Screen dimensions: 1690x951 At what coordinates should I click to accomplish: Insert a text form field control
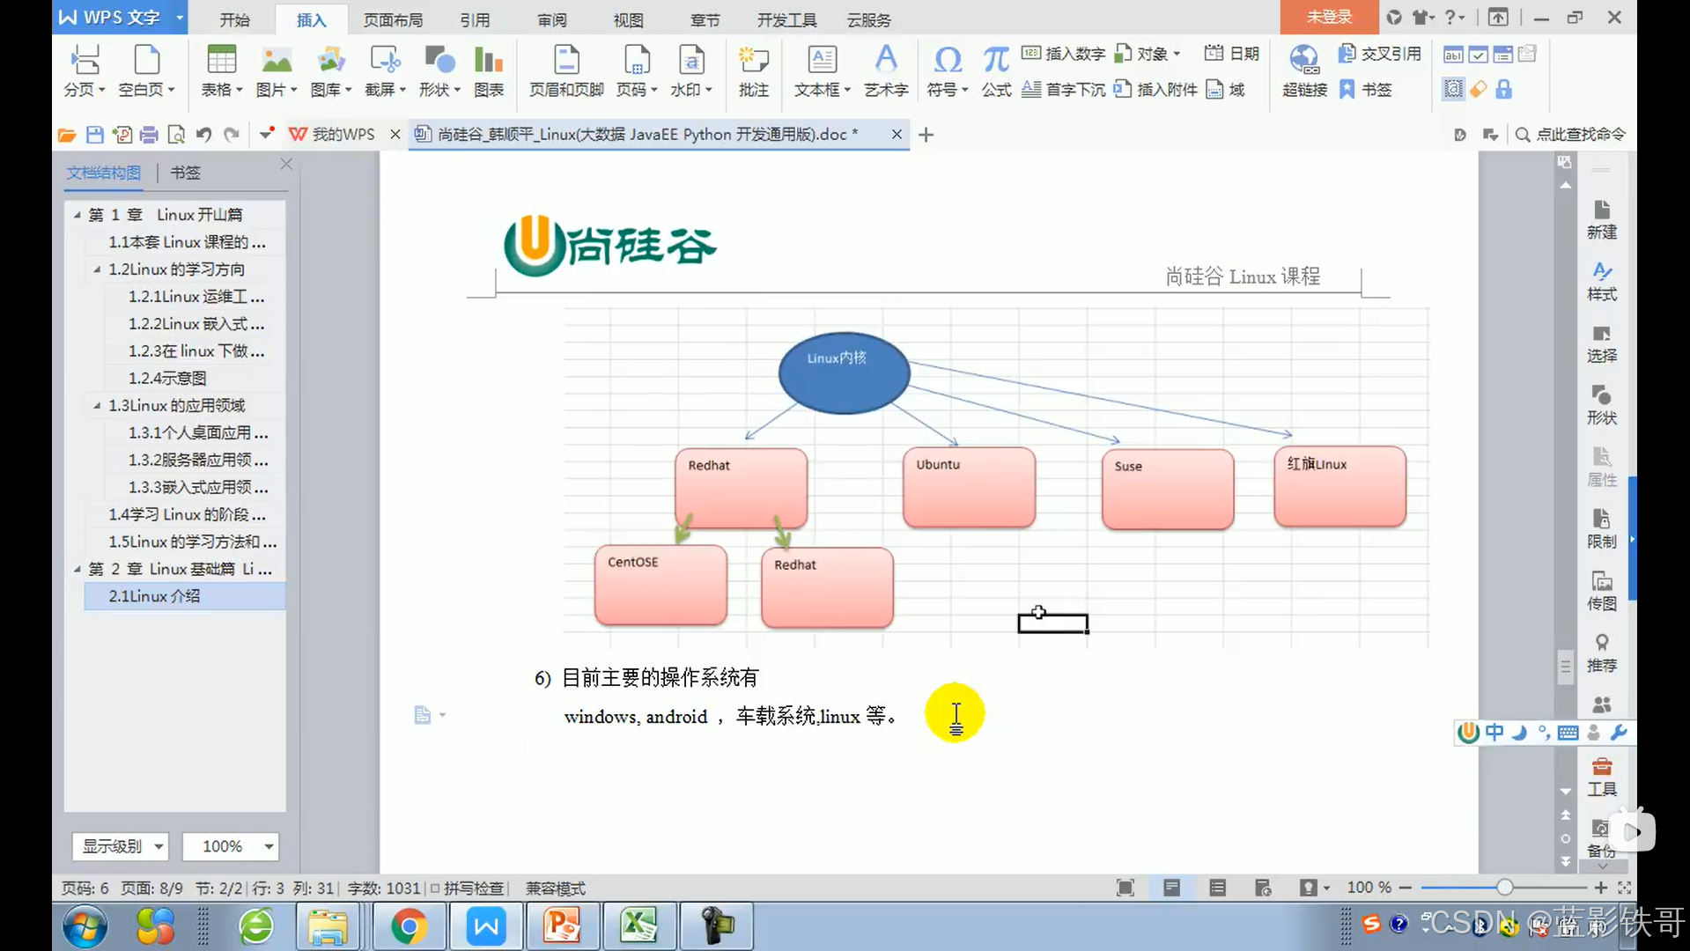pos(1453,55)
